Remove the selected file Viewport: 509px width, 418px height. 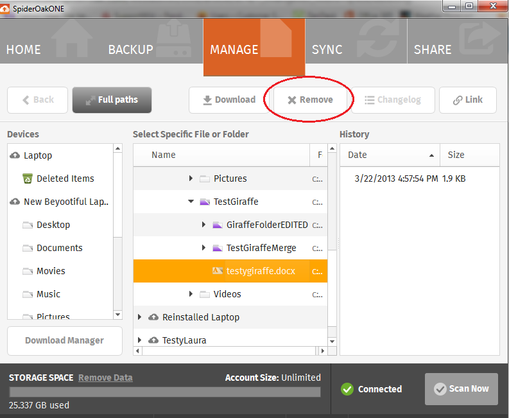(310, 100)
